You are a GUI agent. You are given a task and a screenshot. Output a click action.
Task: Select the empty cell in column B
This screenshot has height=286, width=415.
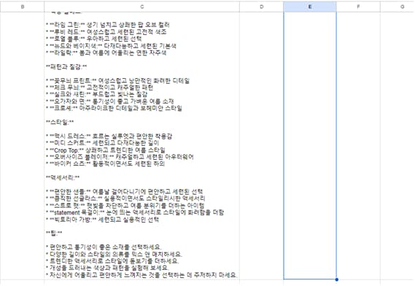(22, 146)
